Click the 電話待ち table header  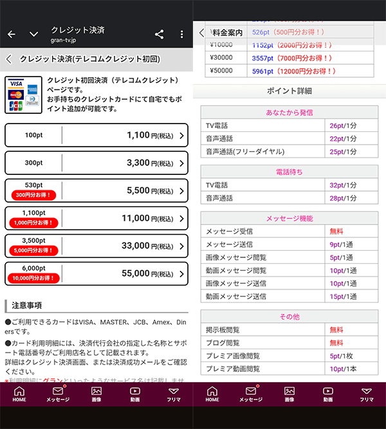(x=289, y=172)
